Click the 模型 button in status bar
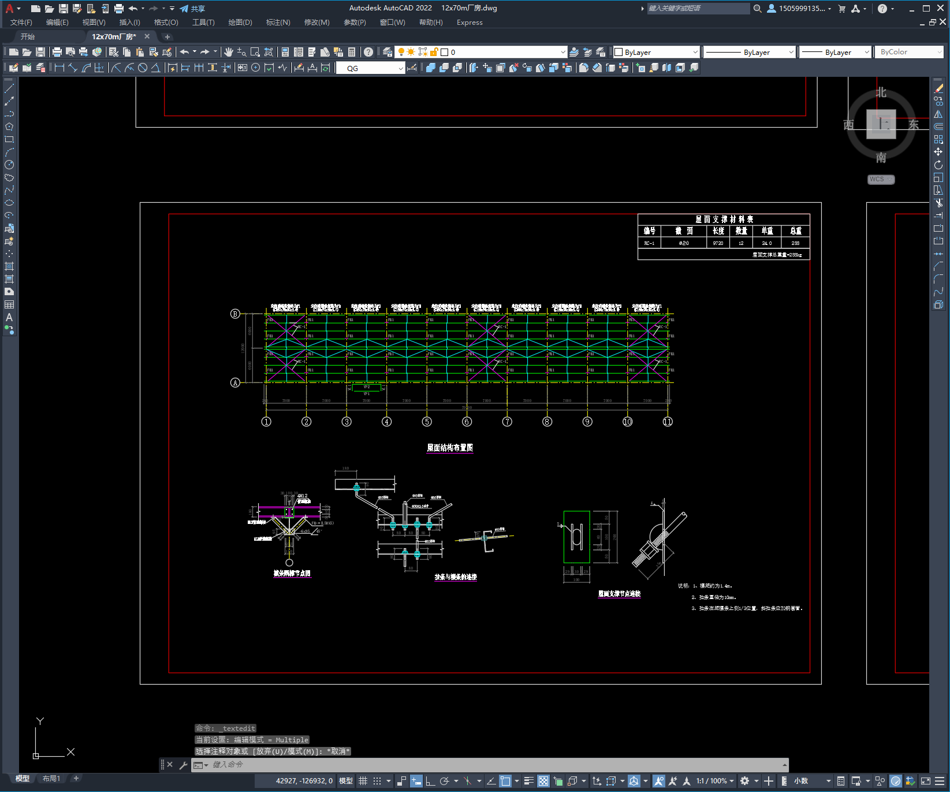 (x=346, y=781)
